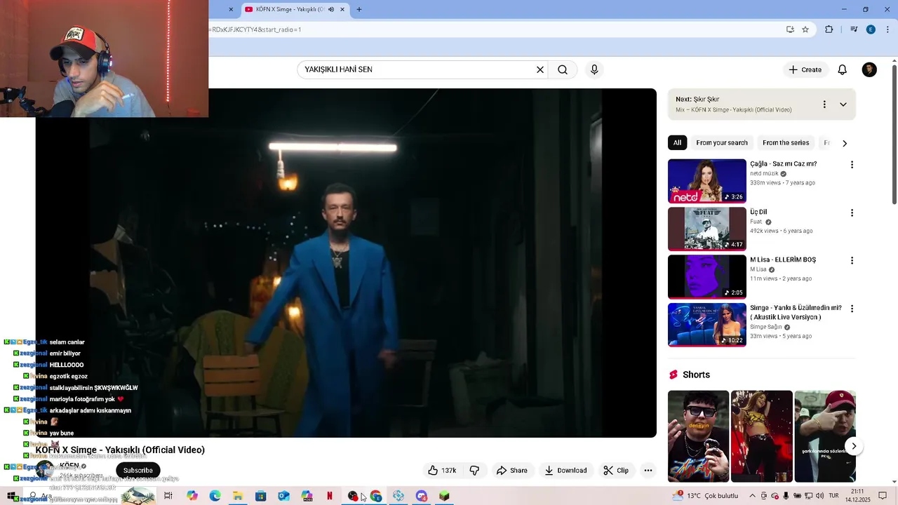The width and height of the screenshot is (898, 505).
Task: Open Outlook from the taskbar
Action: [283, 496]
